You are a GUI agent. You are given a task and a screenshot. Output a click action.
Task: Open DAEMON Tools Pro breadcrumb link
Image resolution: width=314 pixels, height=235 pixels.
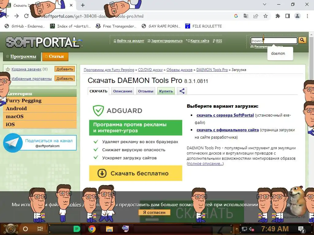(212, 70)
